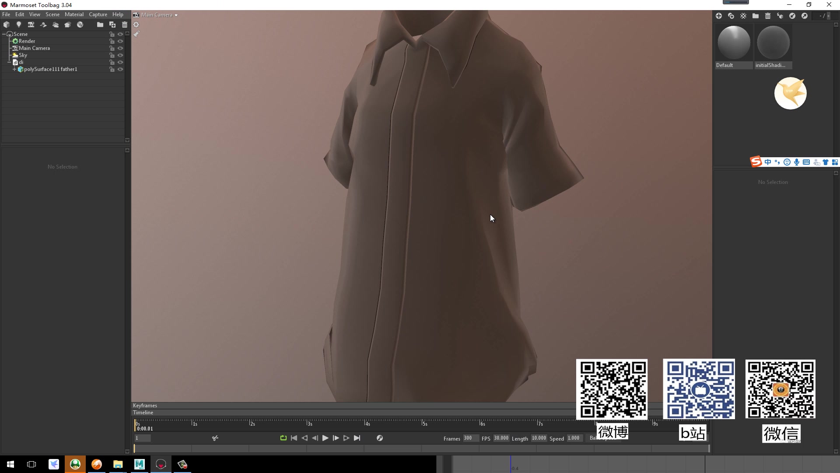Open the View menu

[x=35, y=14]
